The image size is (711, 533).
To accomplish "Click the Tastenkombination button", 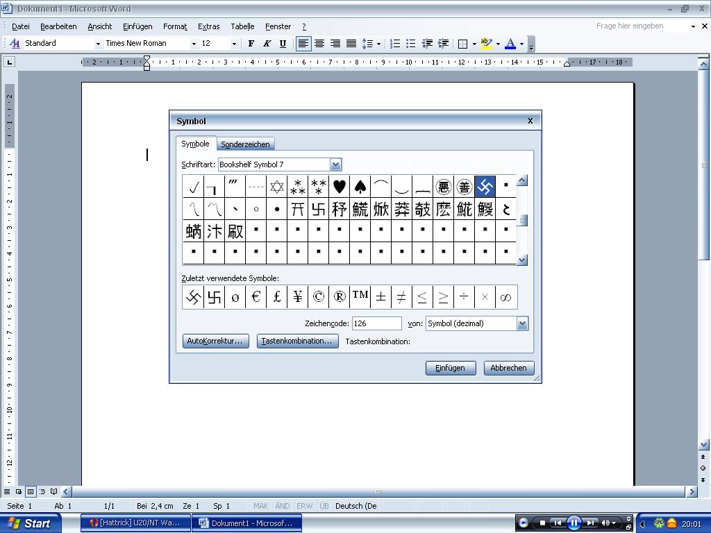I will coord(297,341).
